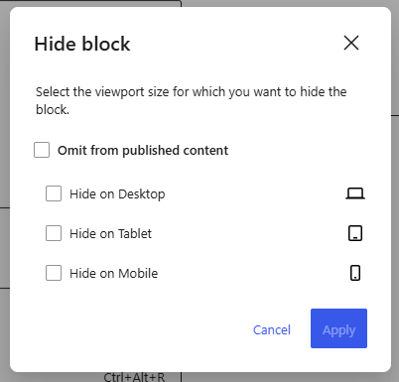Image resolution: width=399 pixels, height=382 pixels.
Task: Click the laptop icon beside Hide on Desktop
Action: click(x=355, y=193)
